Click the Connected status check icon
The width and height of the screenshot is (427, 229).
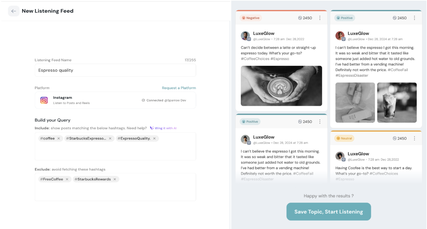point(143,100)
